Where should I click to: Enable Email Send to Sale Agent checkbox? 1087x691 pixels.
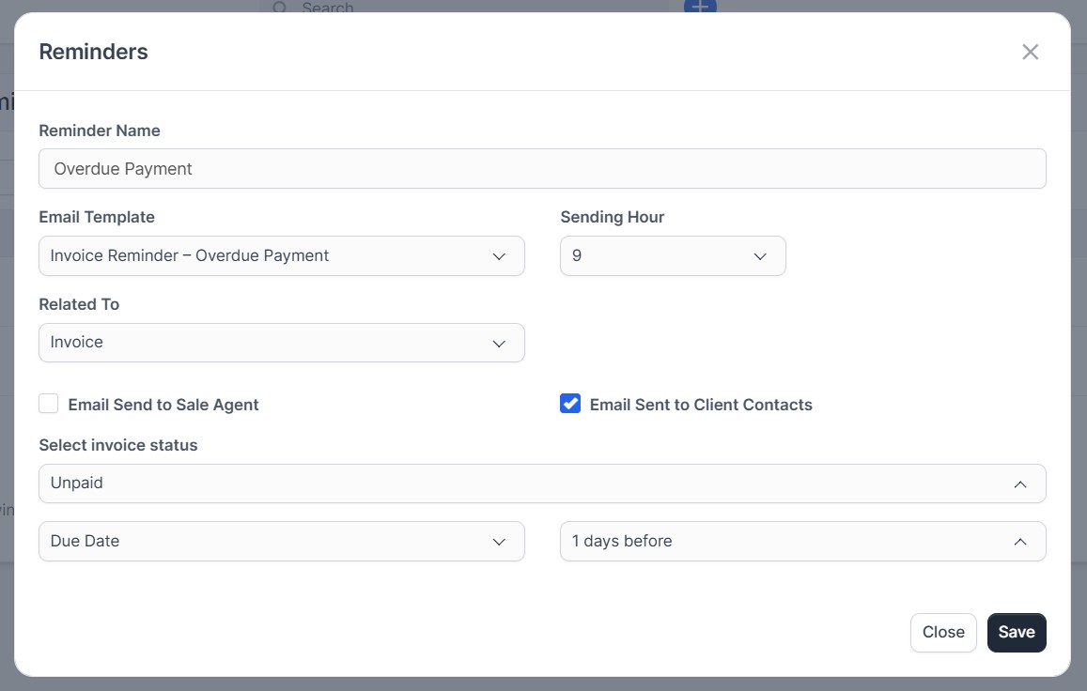pyautogui.click(x=49, y=404)
